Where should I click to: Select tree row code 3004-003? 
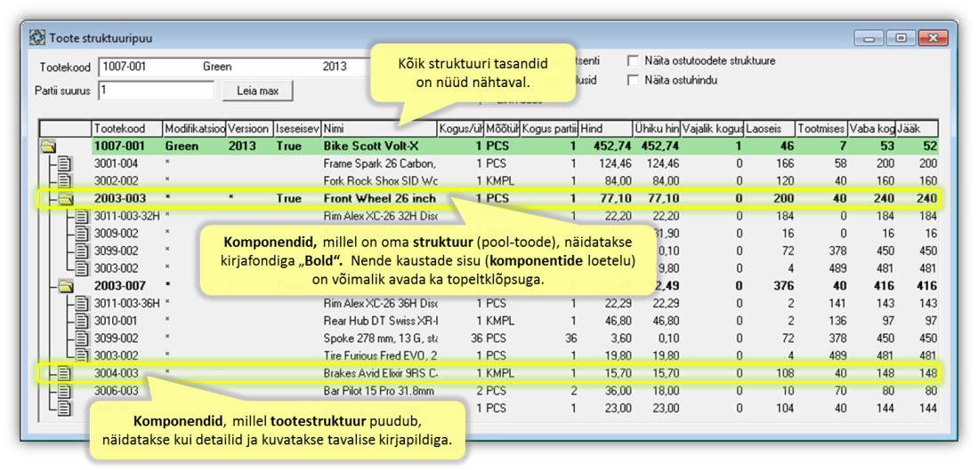tap(116, 373)
